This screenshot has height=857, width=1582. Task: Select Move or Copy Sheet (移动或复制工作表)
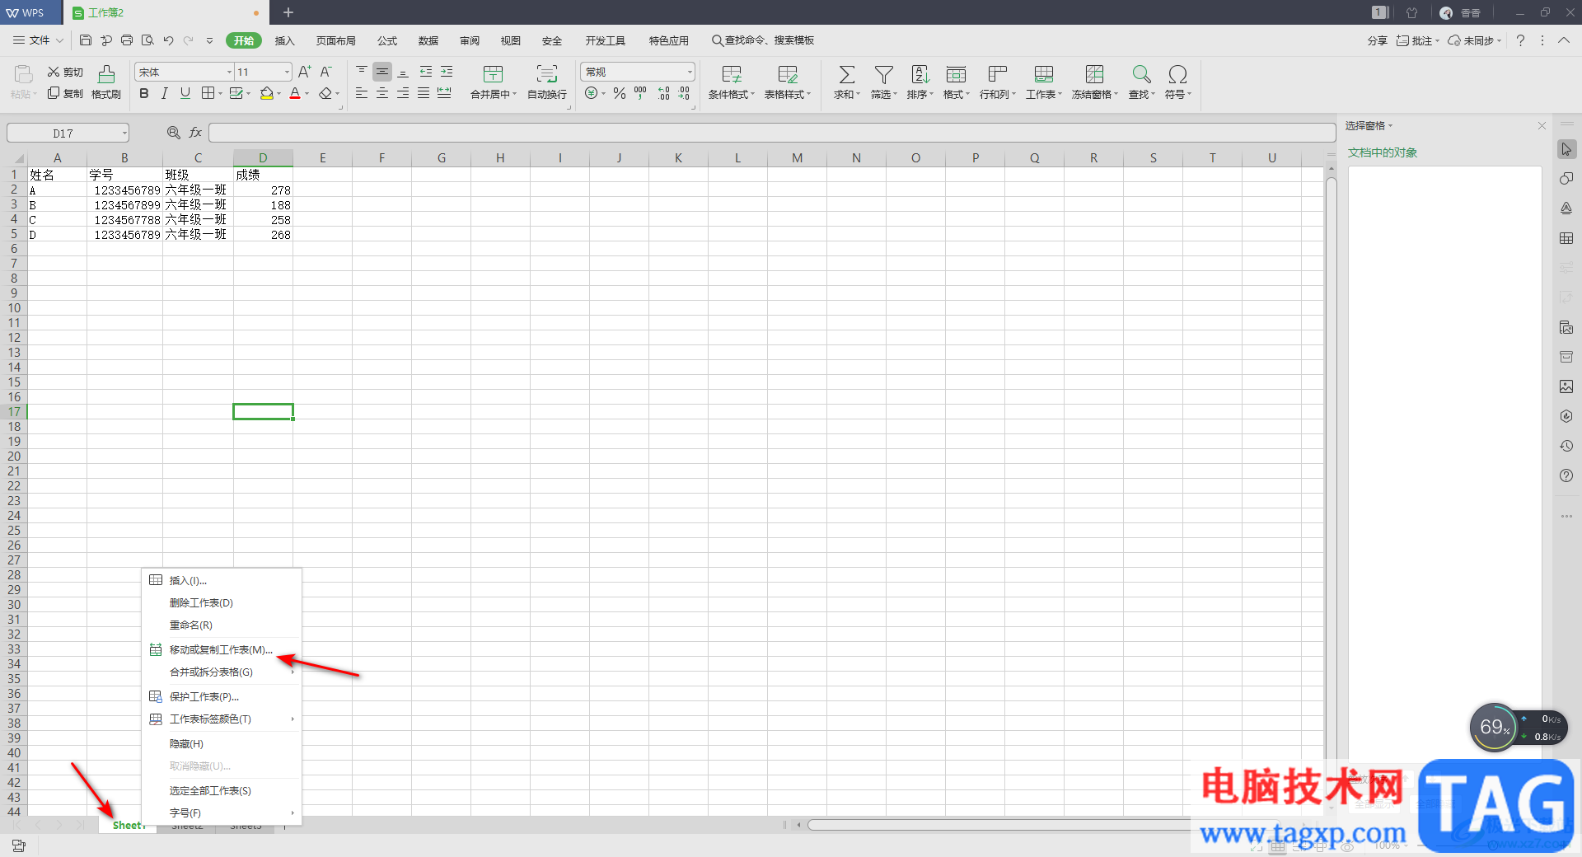[x=221, y=650]
